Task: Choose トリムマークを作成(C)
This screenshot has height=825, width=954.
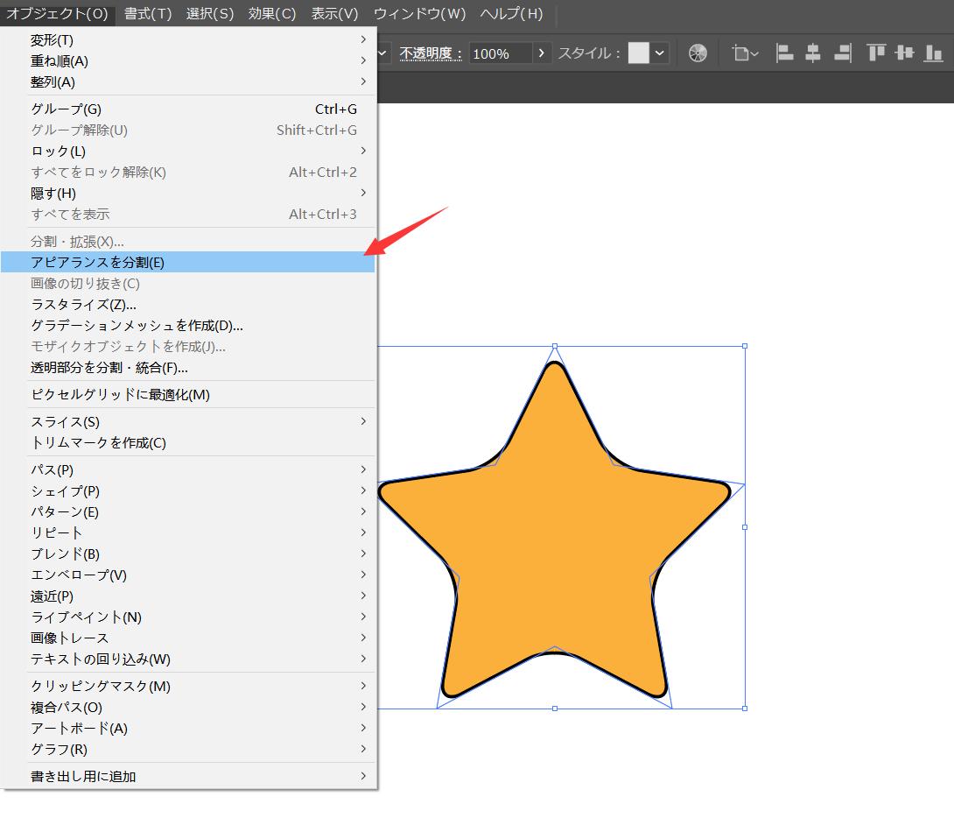Action: [x=188, y=442]
